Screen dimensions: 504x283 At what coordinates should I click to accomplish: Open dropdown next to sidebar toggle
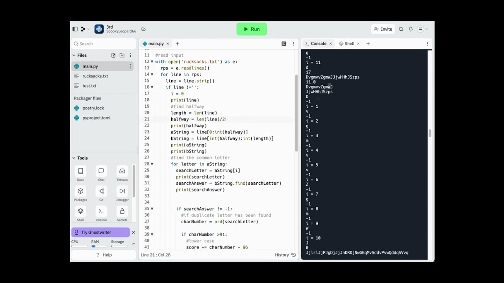click(85, 29)
